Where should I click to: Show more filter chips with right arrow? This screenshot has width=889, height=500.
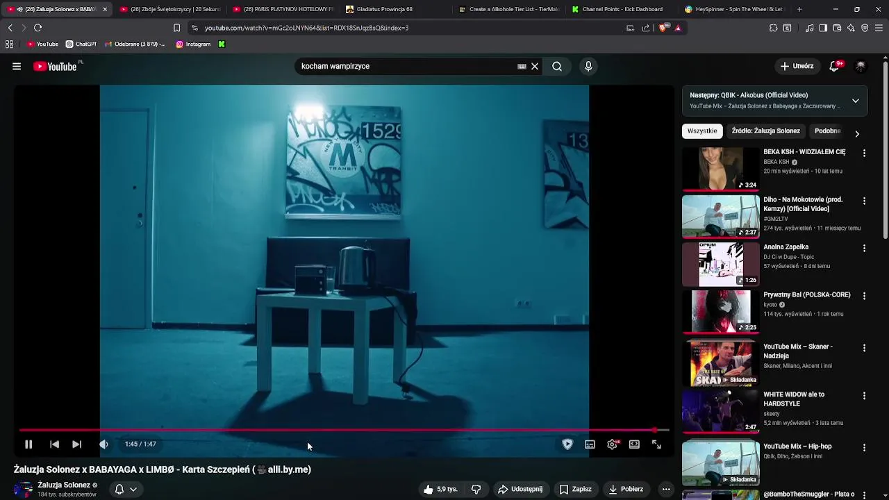coord(857,134)
